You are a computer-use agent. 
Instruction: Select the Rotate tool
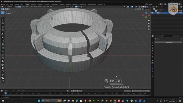tap(3, 23)
